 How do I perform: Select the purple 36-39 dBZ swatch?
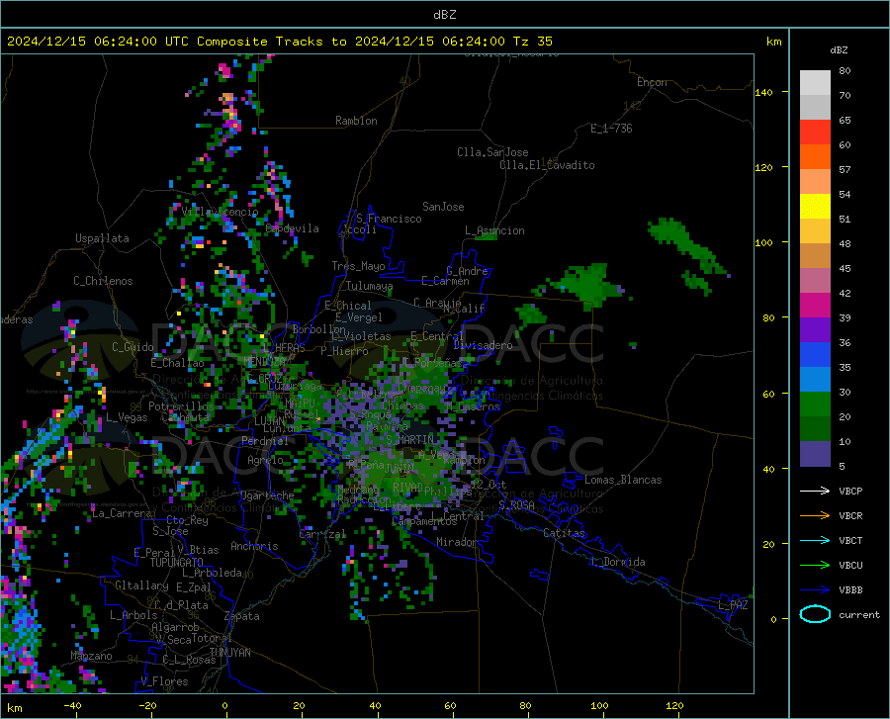tap(815, 329)
